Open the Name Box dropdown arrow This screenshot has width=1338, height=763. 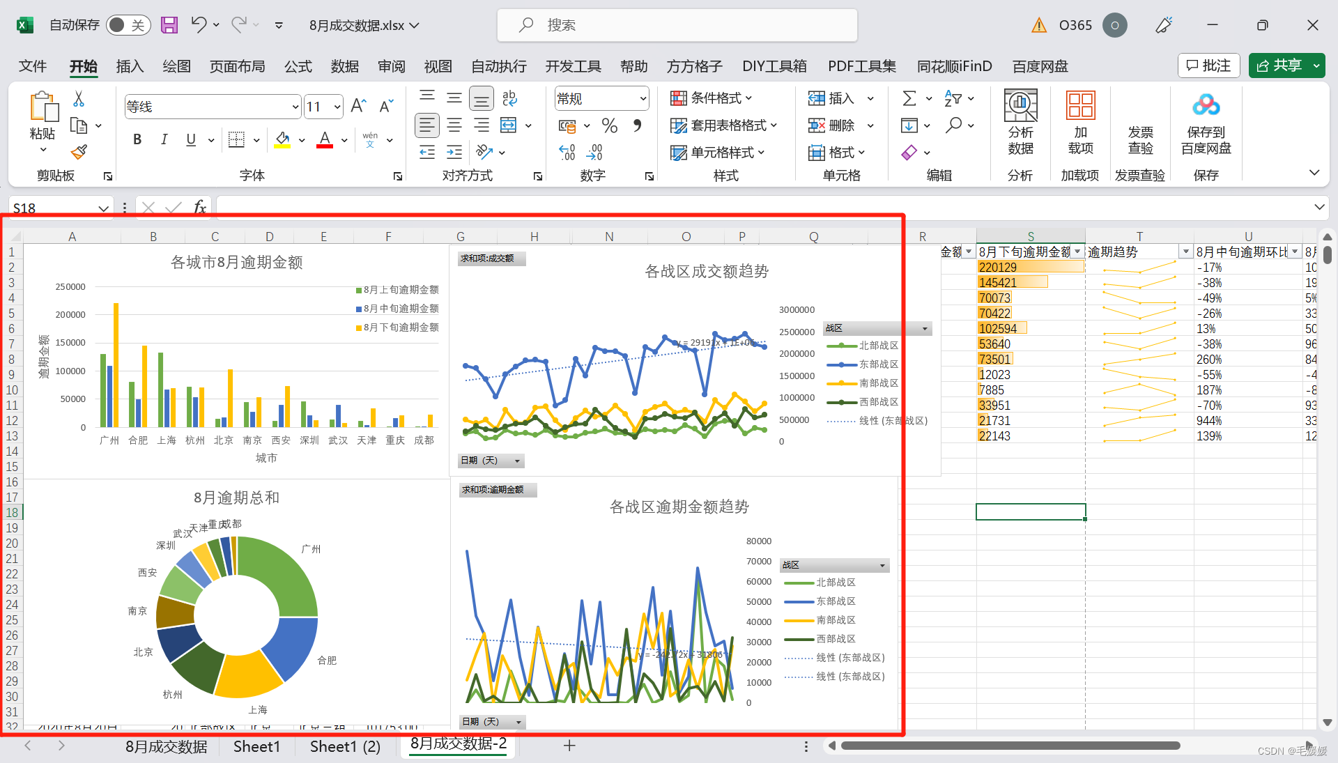[103, 208]
